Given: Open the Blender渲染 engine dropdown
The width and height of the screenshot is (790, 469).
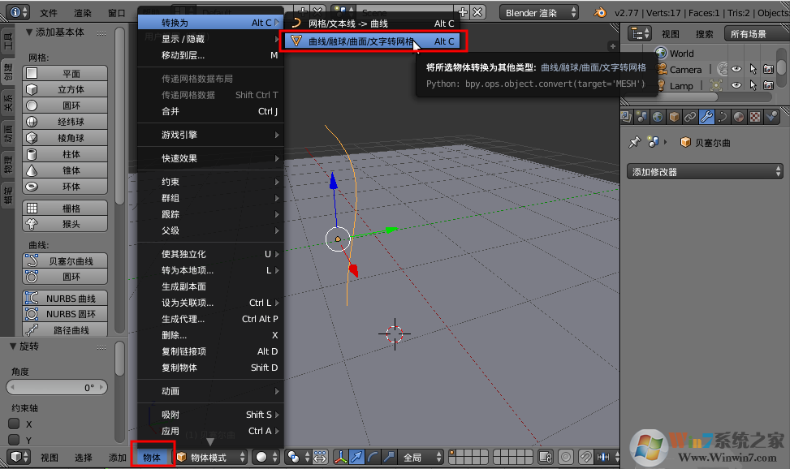Looking at the screenshot, I should pyautogui.click(x=540, y=12).
